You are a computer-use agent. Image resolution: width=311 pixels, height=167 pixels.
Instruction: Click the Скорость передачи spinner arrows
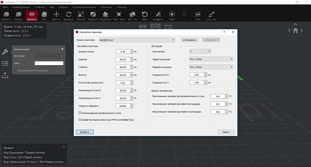131,106
